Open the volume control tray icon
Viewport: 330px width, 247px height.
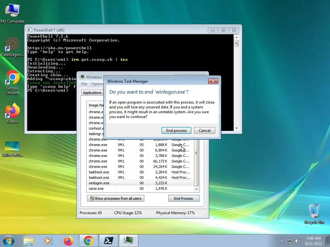click(x=297, y=241)
